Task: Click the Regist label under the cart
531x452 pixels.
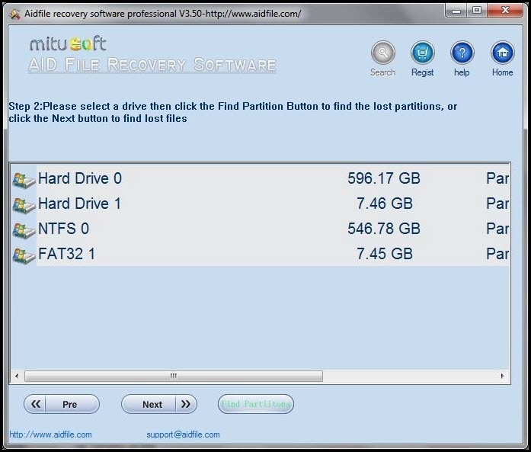Action: (422, 72)
